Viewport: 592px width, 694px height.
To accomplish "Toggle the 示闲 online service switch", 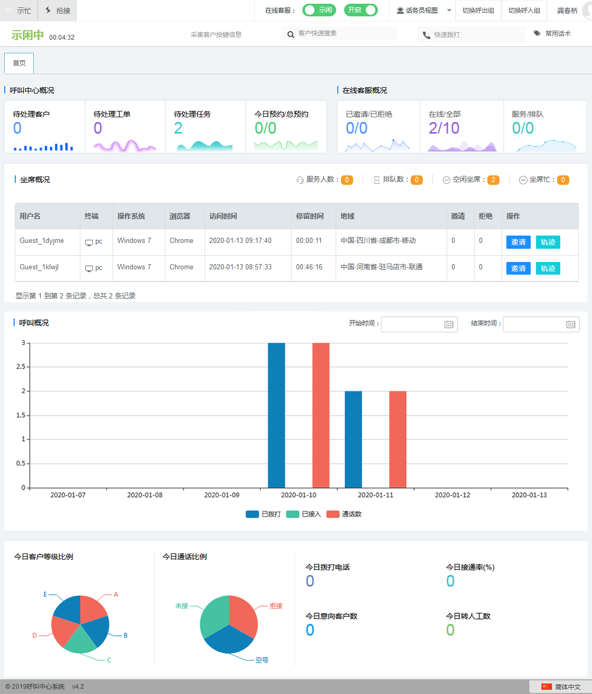I will click(318, 10).
